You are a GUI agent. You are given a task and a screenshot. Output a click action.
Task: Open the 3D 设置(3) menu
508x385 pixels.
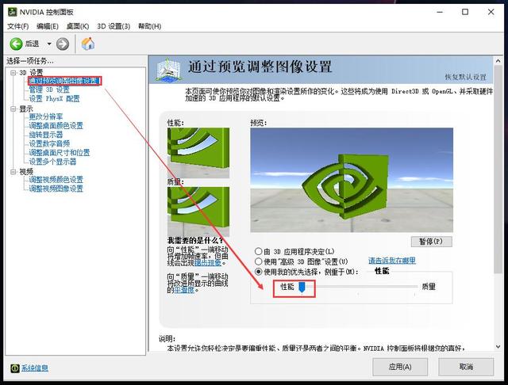tap(114, 26)
